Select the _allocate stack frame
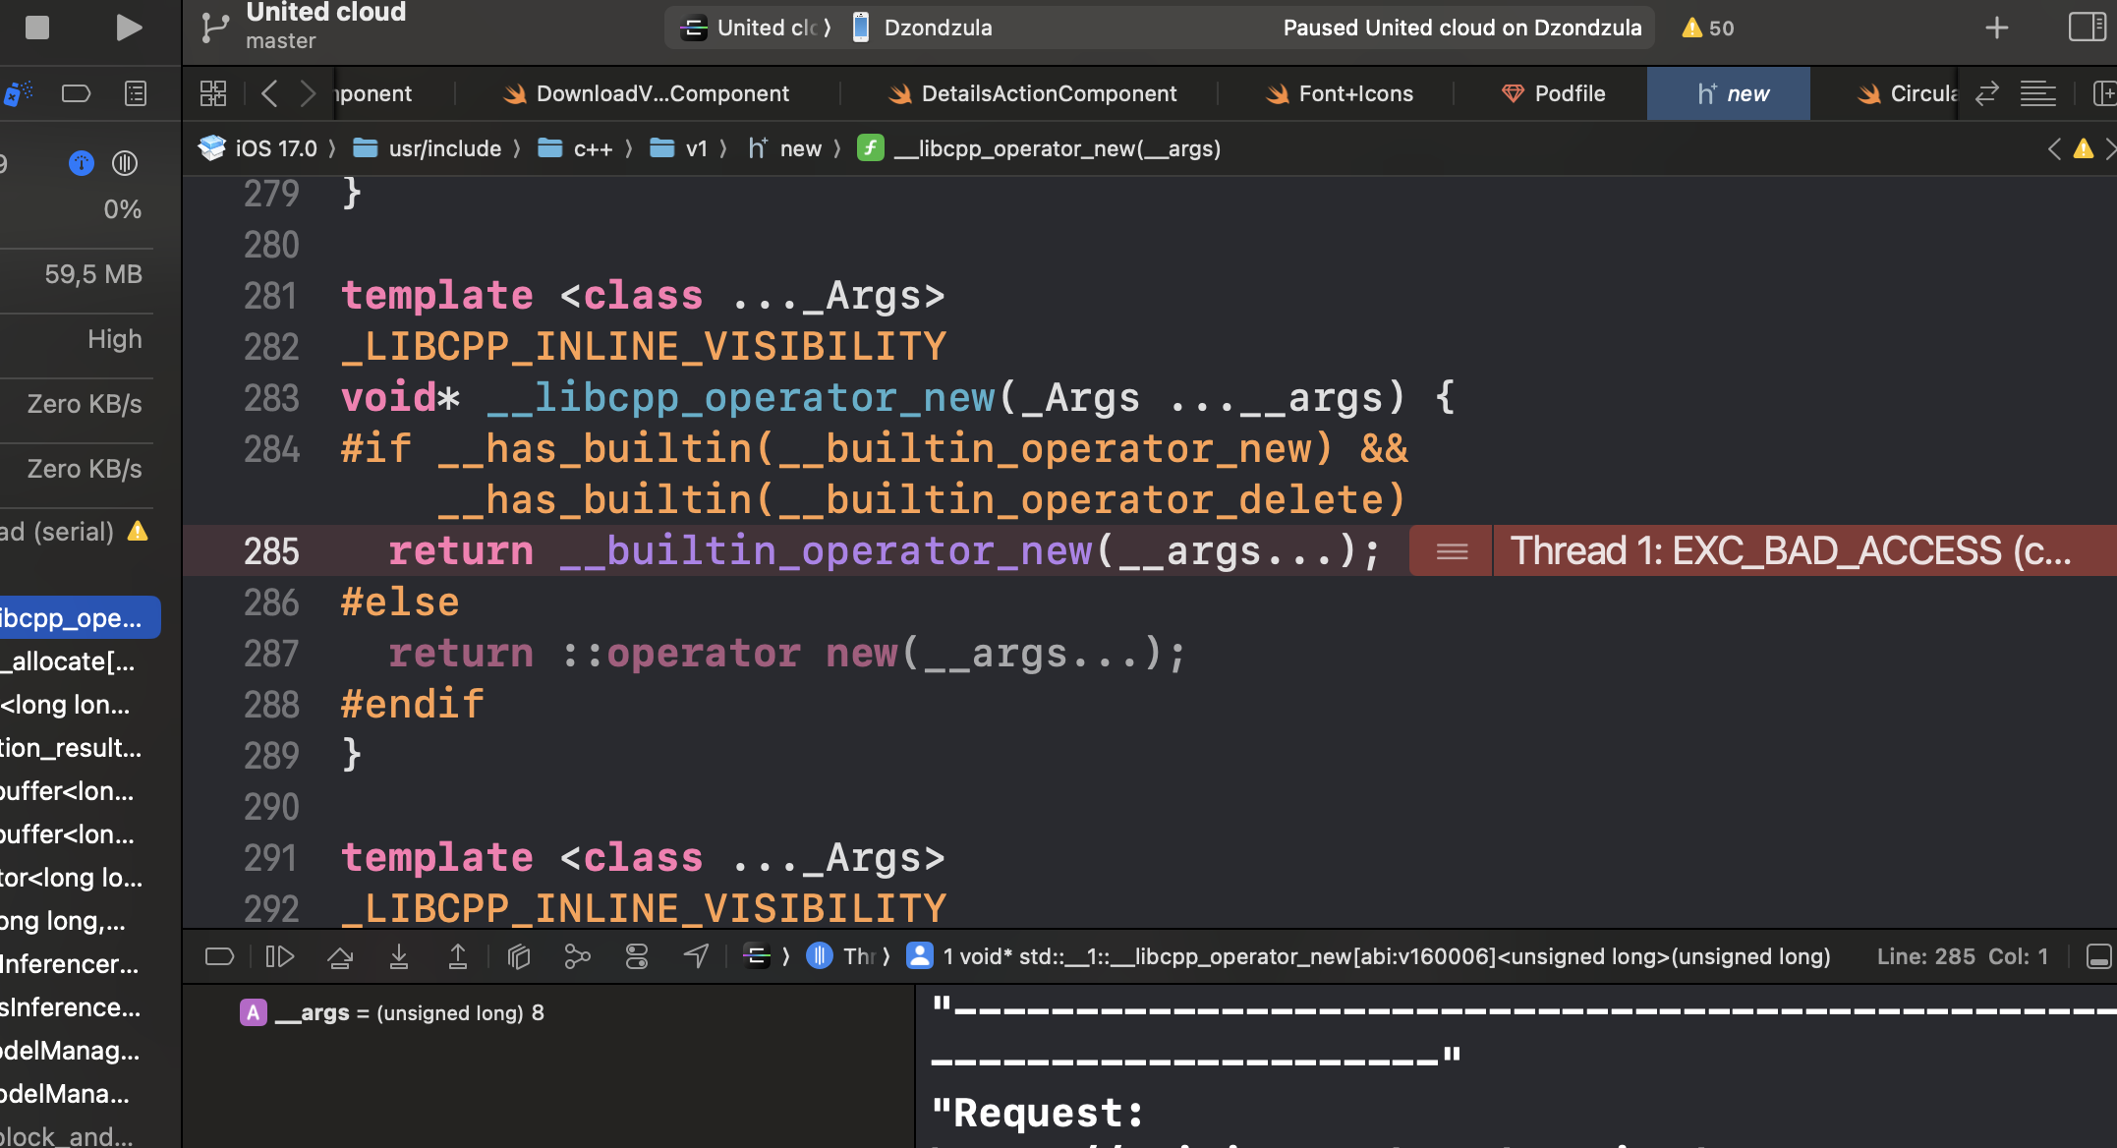 click(69, 661)
